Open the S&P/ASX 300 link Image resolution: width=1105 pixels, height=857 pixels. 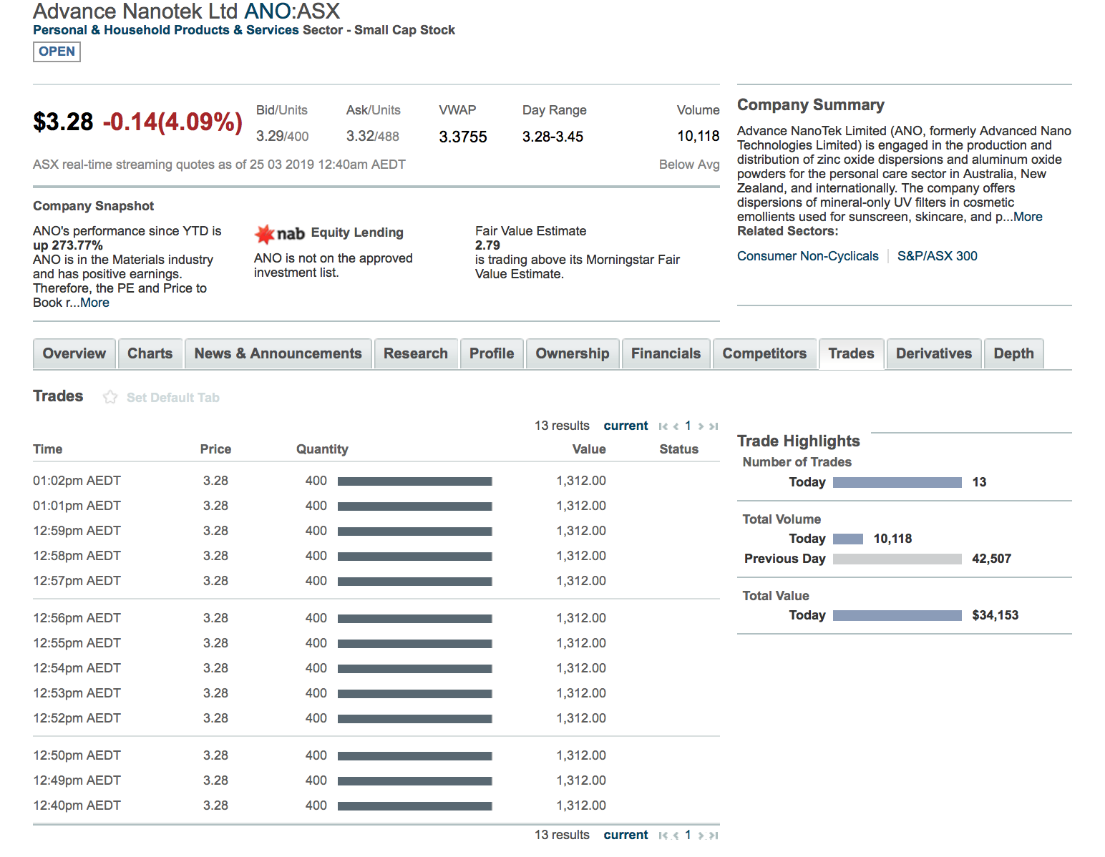(x=938, y=256)
